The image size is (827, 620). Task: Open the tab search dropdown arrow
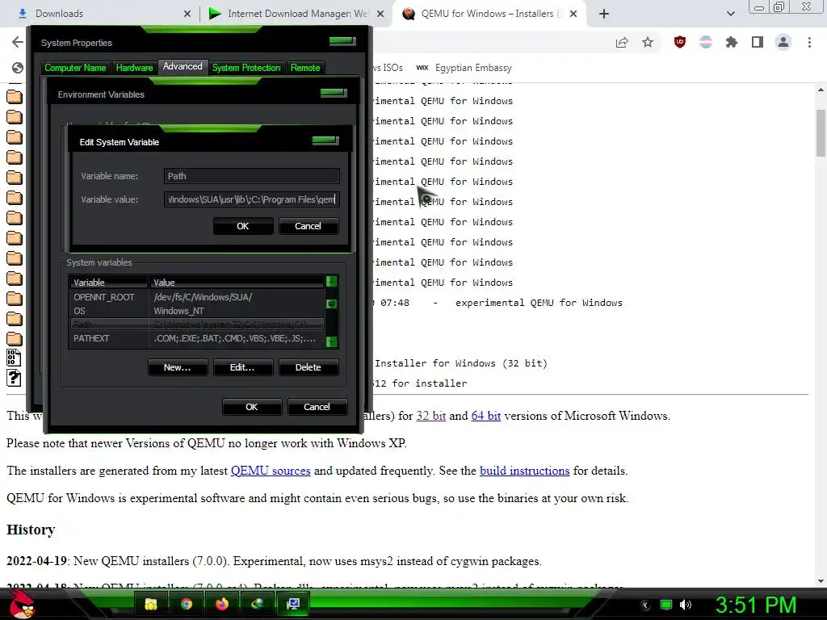point(730,14)
